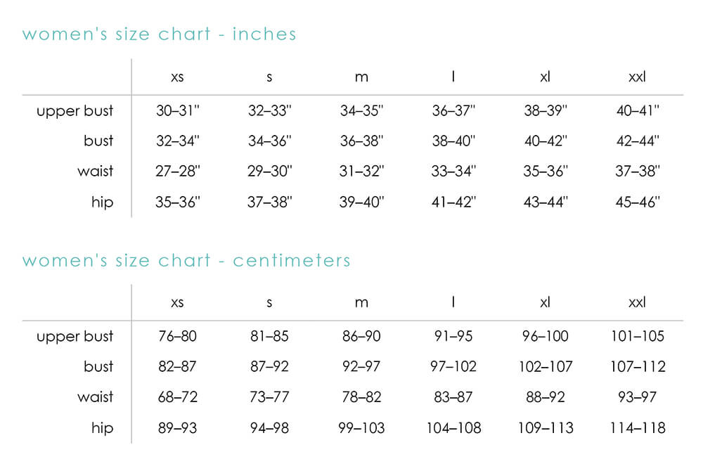Select the 104–108 hip cell

(453, 428)
